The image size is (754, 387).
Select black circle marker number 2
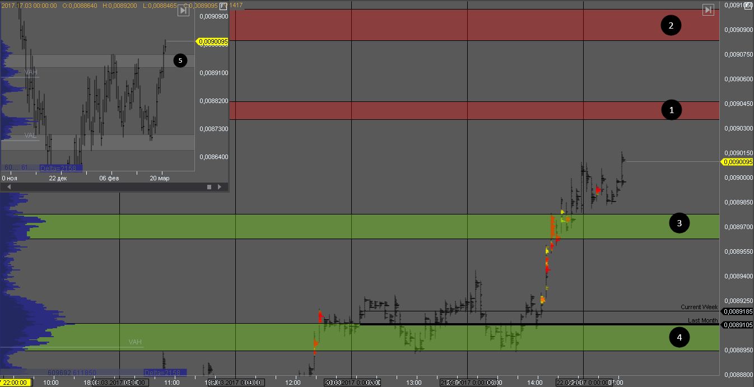pyautogui.click(x=671, y=25)
